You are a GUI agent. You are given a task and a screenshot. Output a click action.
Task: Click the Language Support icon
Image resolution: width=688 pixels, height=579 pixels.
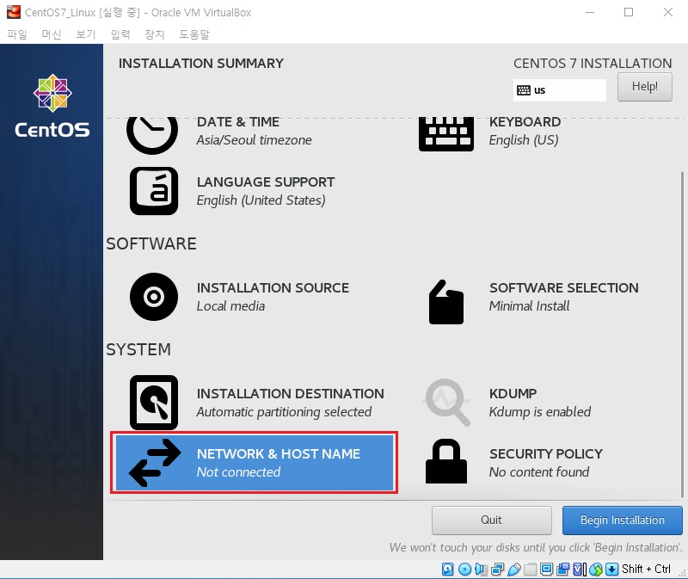point(154,191)
